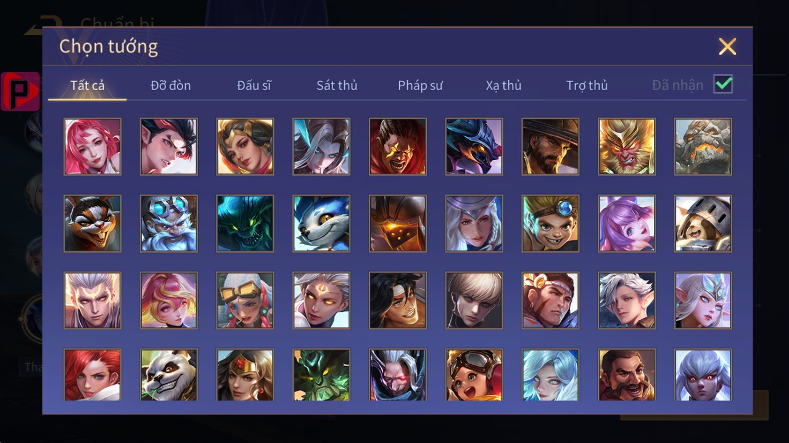The width and height of the screenshot is (789, 443).
Task: Pick the cowboy hat bearded hero
Action: [550, 147]
